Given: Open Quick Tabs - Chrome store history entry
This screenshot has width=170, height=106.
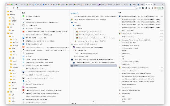Looking at the screenshot, I should pos(130,45).
